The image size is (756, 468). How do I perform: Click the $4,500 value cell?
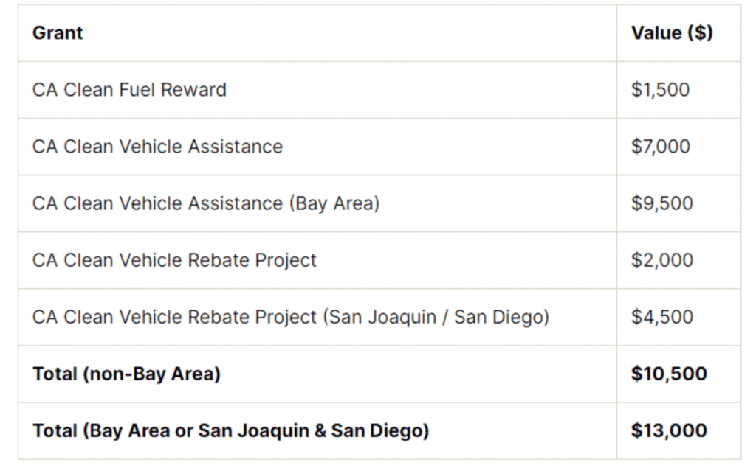tap(661, 317)
